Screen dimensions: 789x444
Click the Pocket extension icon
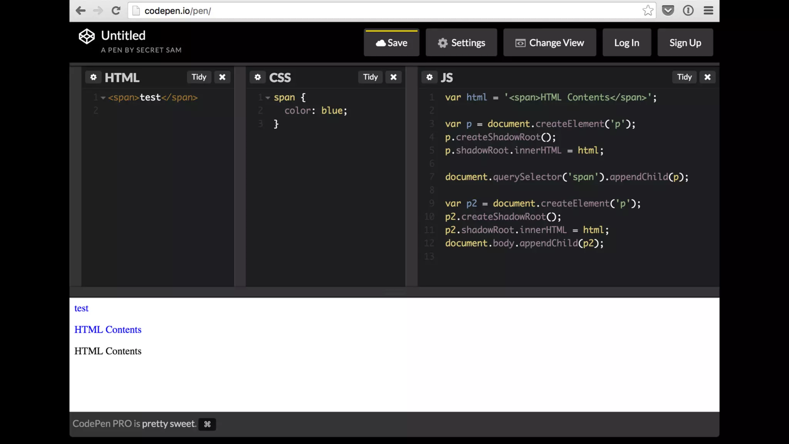pos(668,10)
